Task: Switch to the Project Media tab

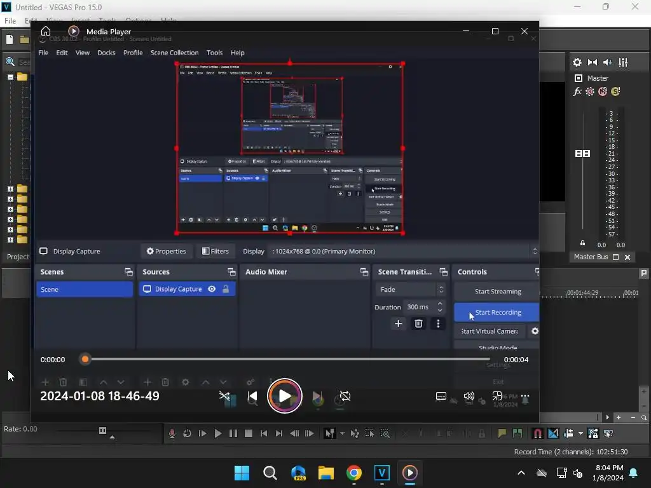Action: click(x=17, y=257)
